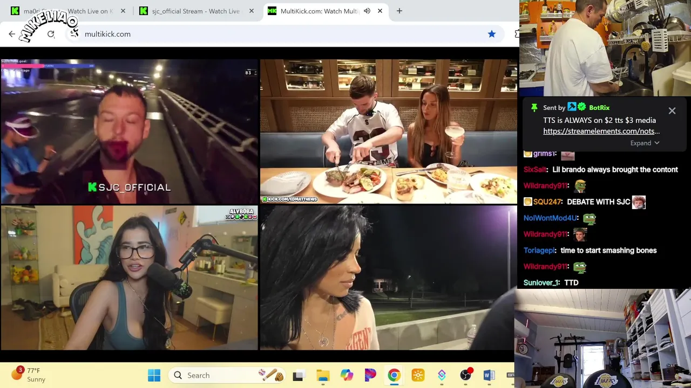Open the orange sun app in the taskbar

click(x=418, y=375)
